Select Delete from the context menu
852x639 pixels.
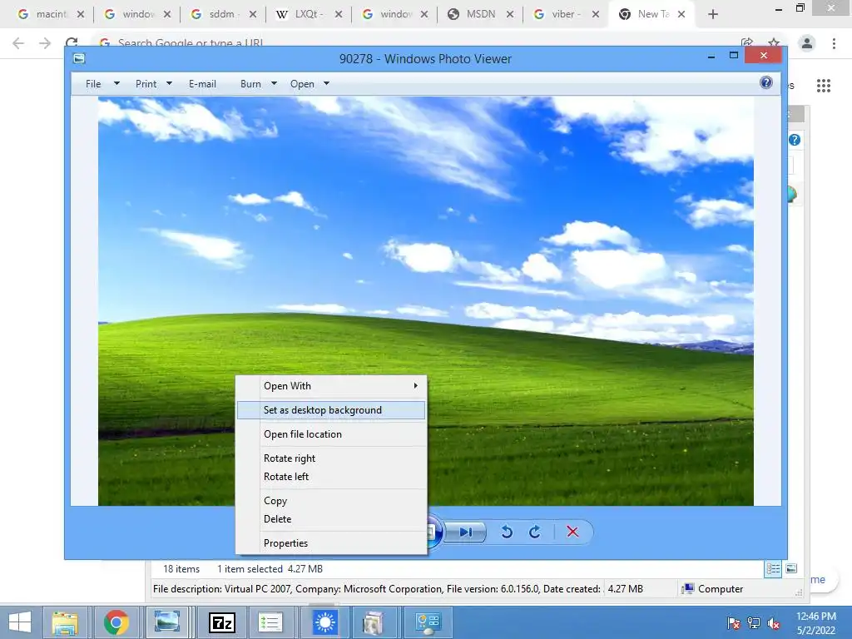click(x=331, y=519)
